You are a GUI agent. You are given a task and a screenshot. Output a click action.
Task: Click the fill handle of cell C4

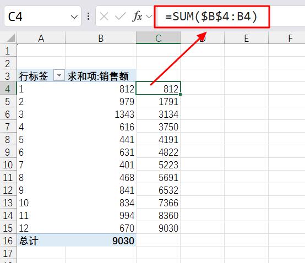(x=181, y=94)
